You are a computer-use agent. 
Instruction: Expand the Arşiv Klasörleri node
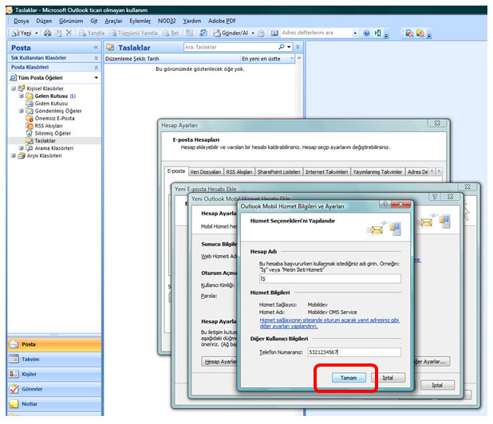pos(14,155)
